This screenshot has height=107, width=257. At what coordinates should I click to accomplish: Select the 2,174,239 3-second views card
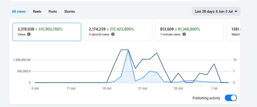(118, 32)
